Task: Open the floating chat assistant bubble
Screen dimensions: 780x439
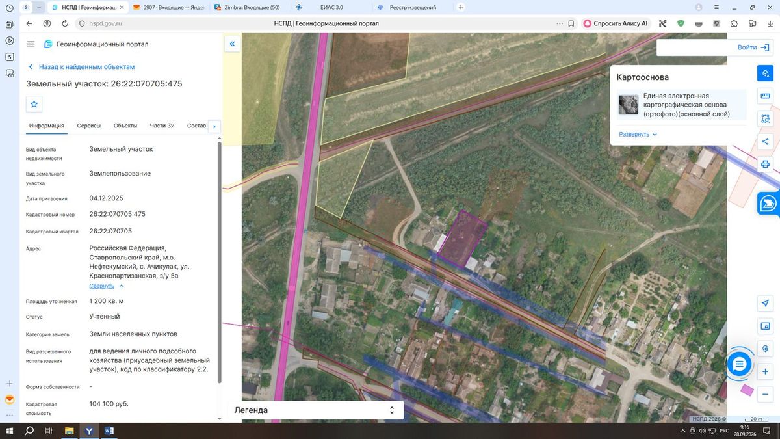Action: pyautogui.click(x=738, y=364)
